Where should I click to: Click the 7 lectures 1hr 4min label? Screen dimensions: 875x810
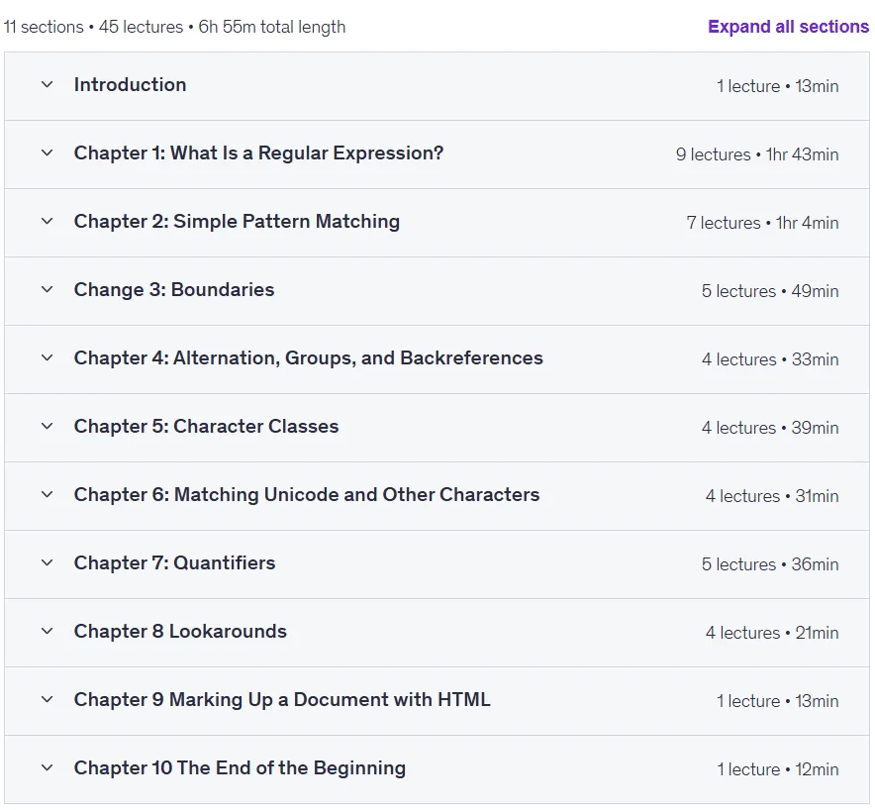coord(762,223)
